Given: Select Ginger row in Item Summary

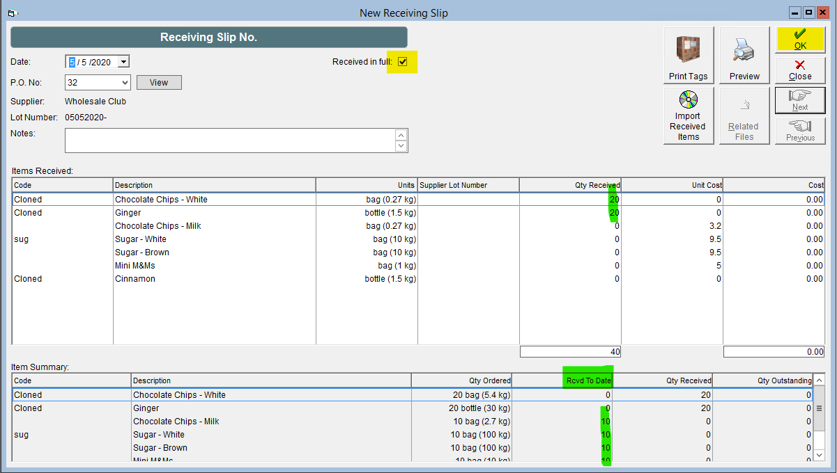Looking at the screenshot, I should [413, 408].
